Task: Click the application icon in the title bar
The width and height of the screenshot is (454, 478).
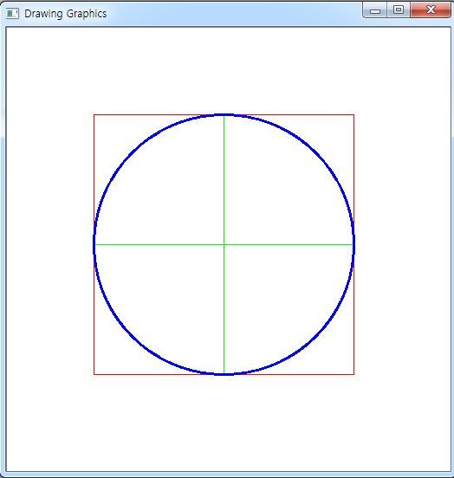Action: pyautogui.click(x=12, y=13)
